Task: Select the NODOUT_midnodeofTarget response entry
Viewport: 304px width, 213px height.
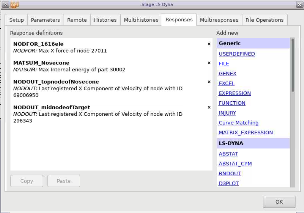Action: click(x=111, y=114)
